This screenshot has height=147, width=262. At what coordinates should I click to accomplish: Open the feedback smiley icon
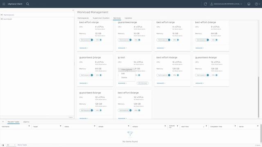point(249,4)
